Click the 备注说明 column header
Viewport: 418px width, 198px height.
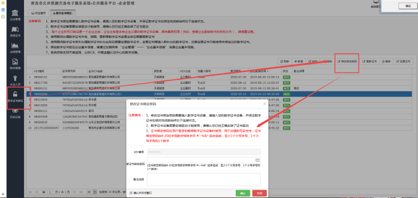coord(352,71)
